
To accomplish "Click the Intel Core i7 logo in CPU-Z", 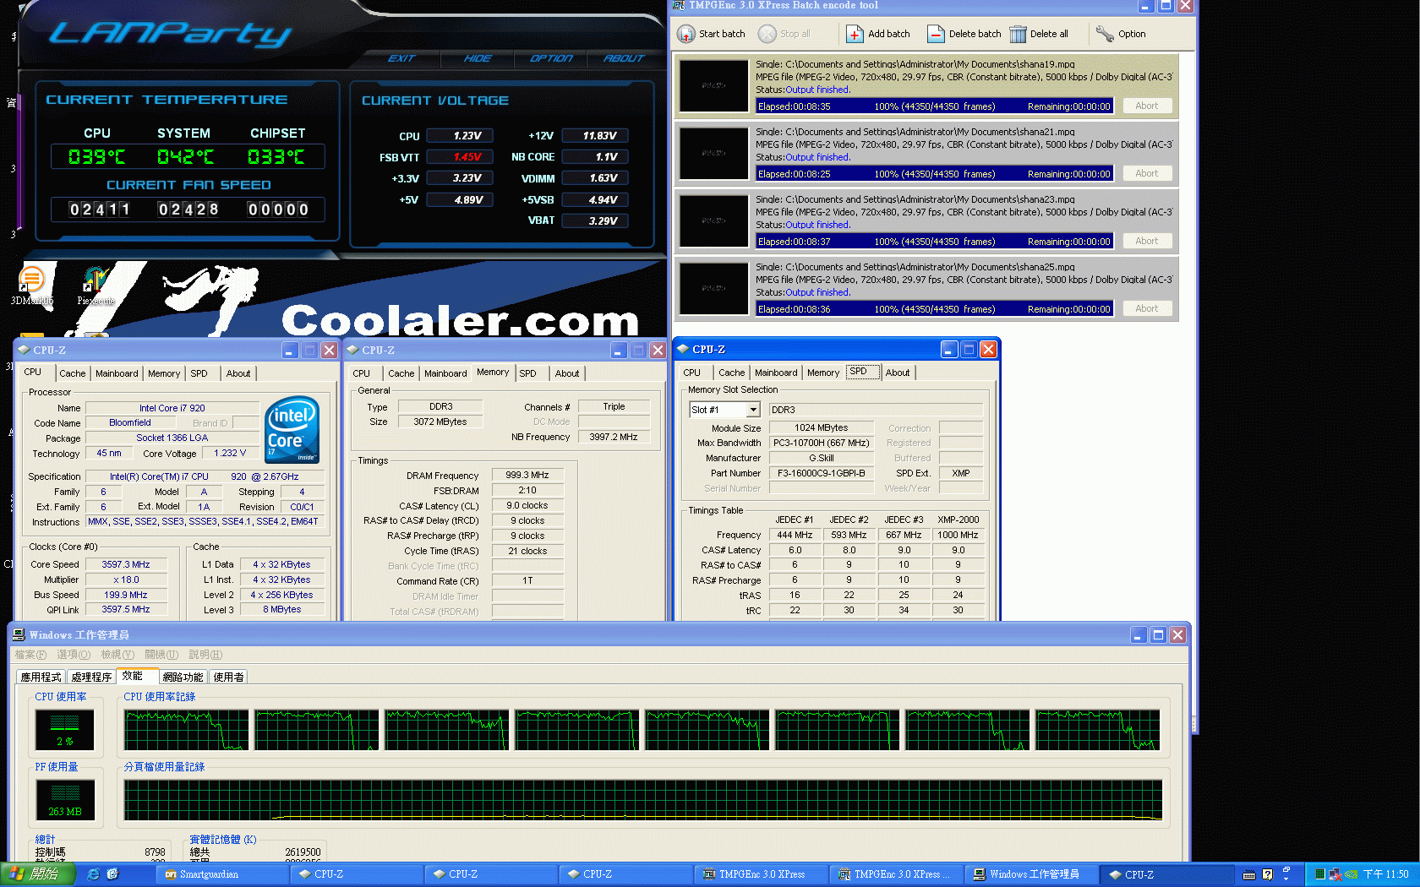I will [x=292, y=429].
